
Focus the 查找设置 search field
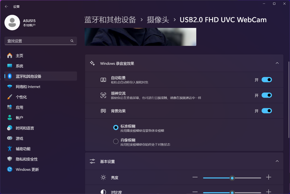[x=41, y=41]
